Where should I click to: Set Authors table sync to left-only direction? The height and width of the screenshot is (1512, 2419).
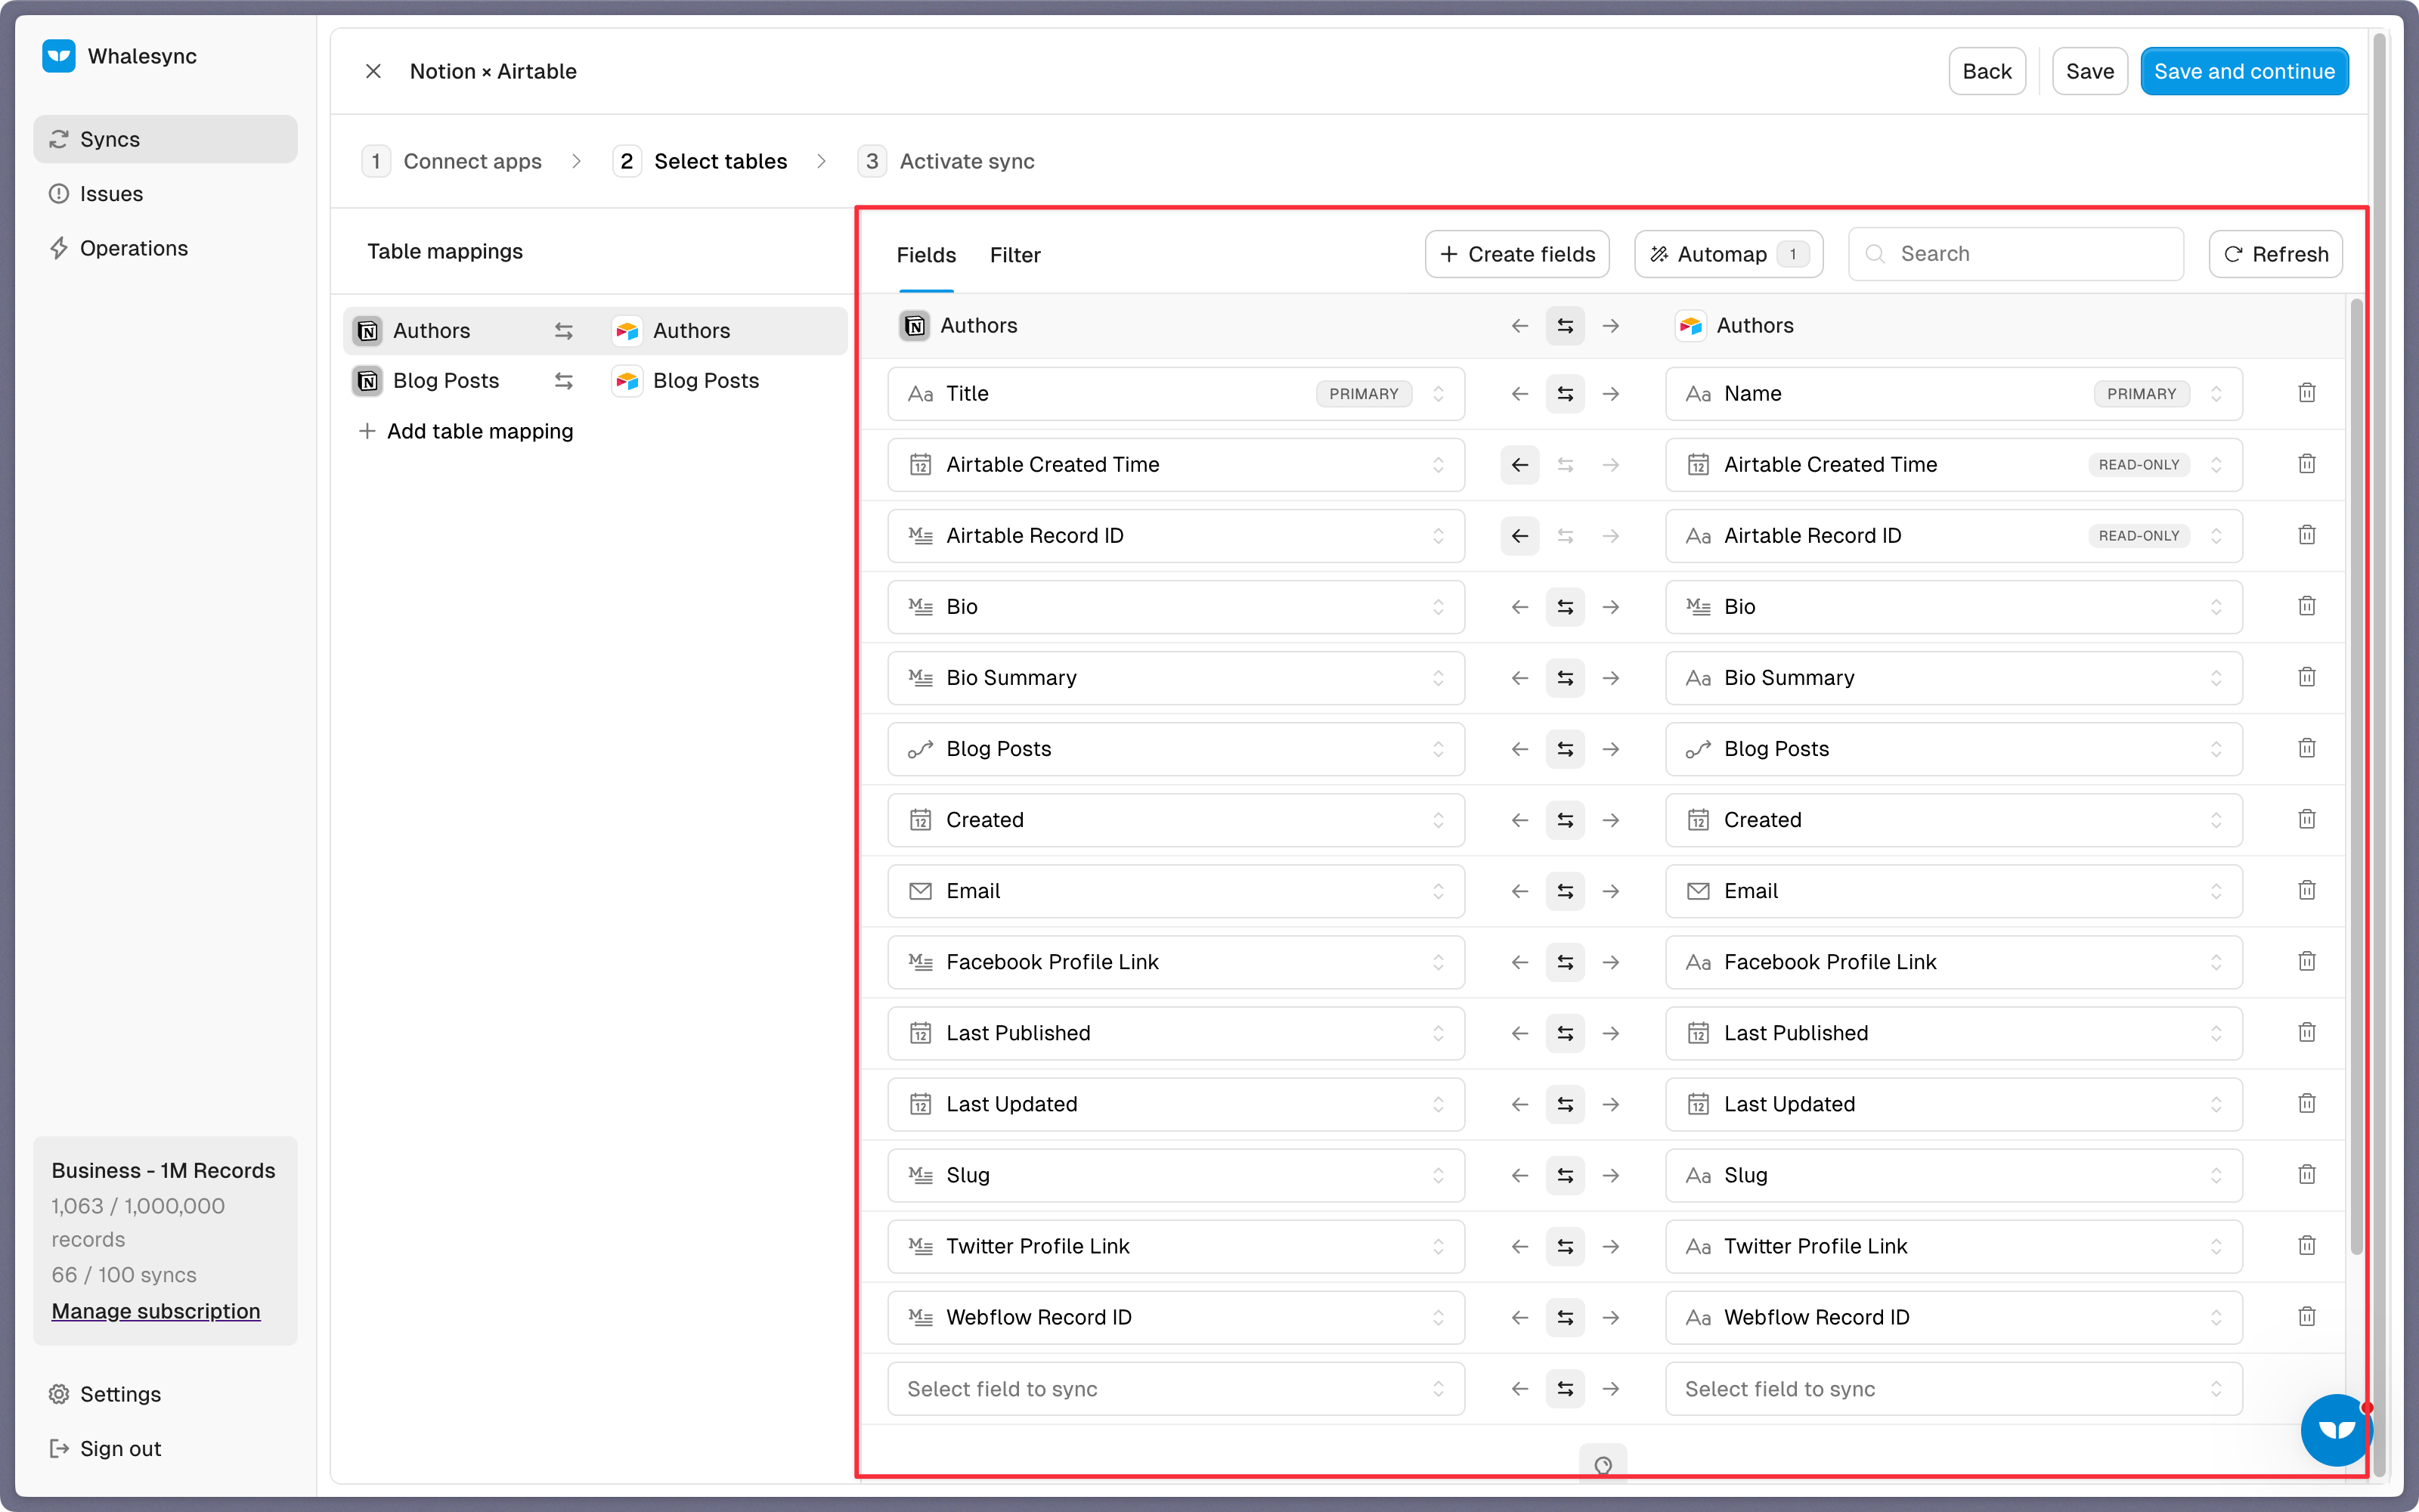coord(1519,326)
